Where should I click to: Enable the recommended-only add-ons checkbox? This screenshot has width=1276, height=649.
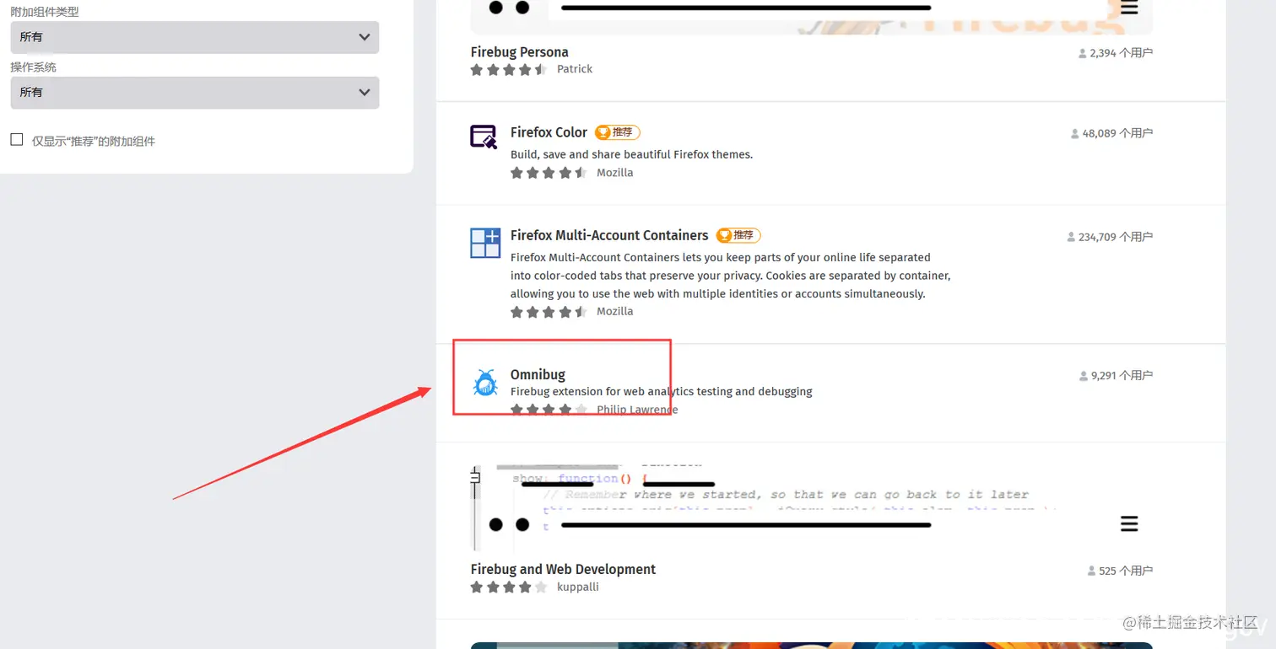pyautogui.click(x=17, y=140)
